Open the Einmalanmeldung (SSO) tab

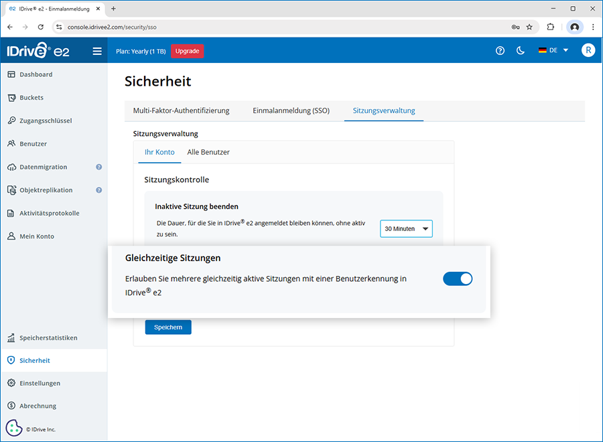(291, 110)
